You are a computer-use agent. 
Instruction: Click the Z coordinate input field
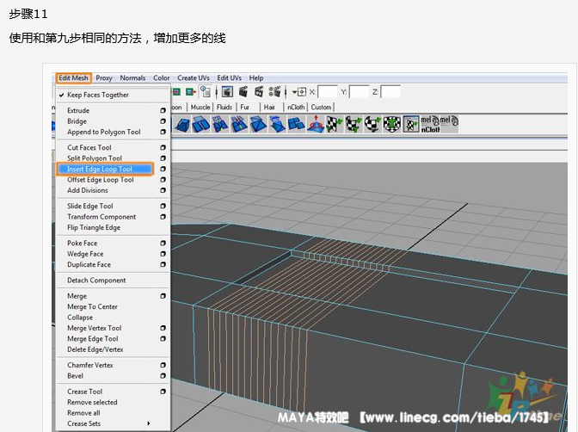(390, 91)
